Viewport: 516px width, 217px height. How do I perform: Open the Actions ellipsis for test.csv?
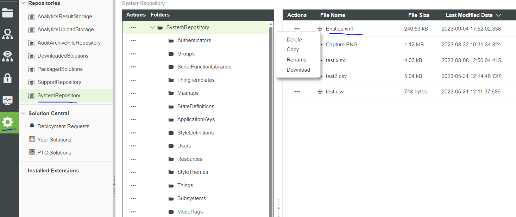297,91
